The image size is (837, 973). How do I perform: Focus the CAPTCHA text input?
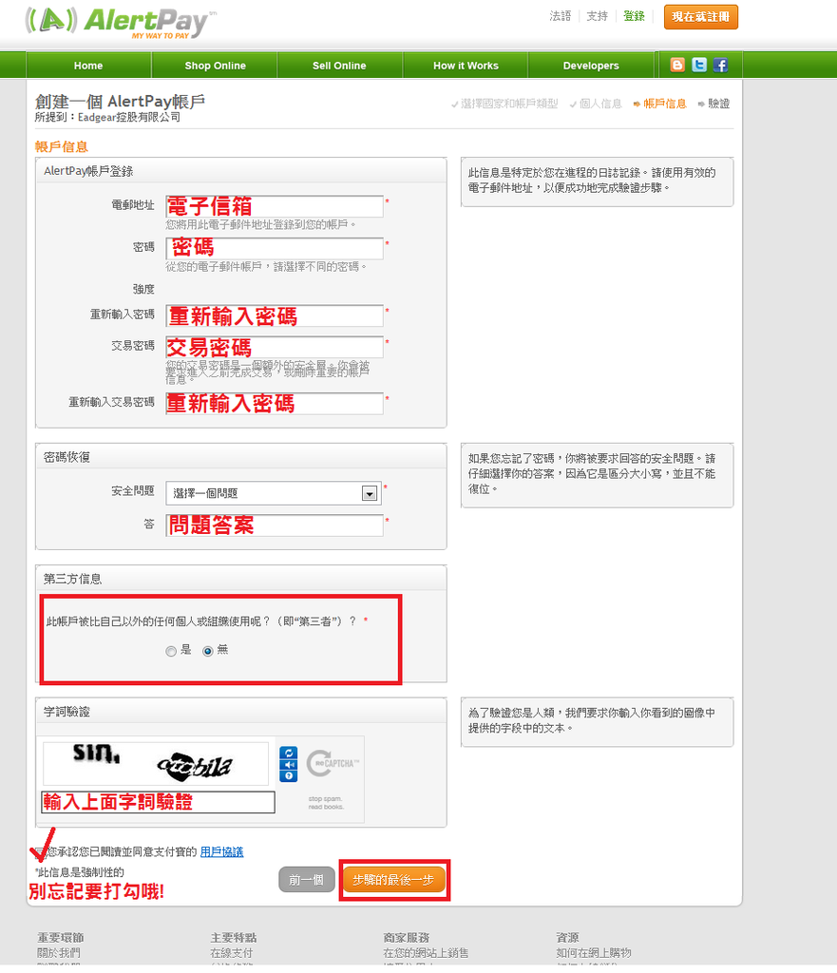coord(159,802)
